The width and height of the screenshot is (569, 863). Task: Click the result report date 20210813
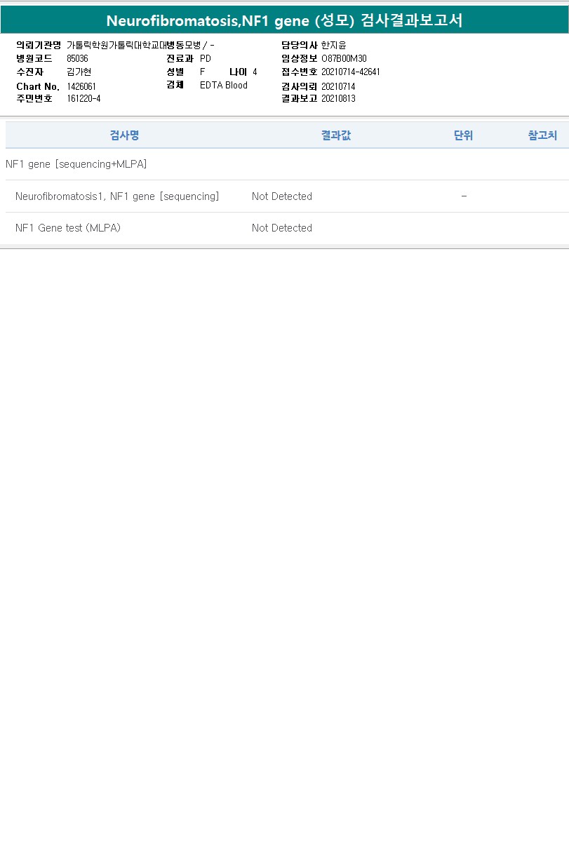click(338, 99)
